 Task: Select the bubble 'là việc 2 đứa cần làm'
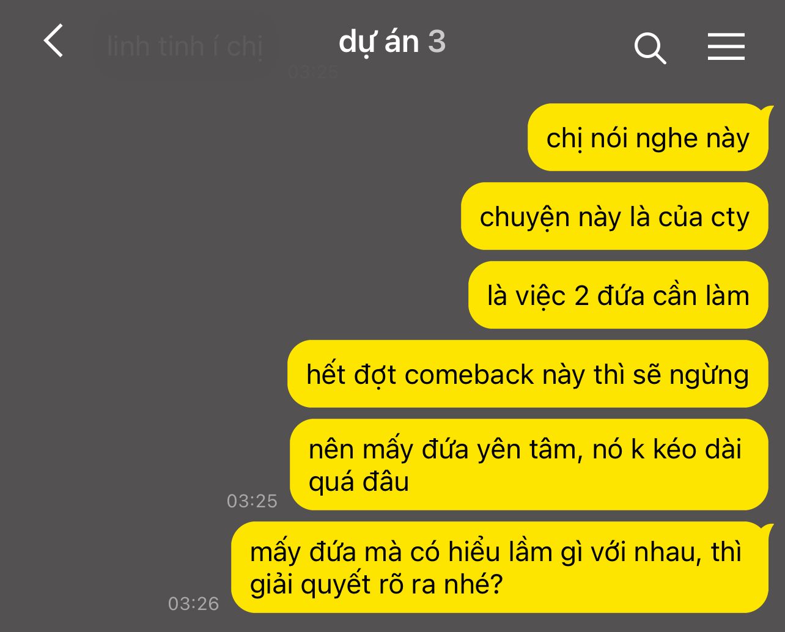click(x=618, y=295)
